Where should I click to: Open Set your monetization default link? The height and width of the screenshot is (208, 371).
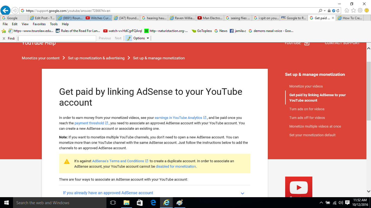pyautogui.click(x=312, y=135)
